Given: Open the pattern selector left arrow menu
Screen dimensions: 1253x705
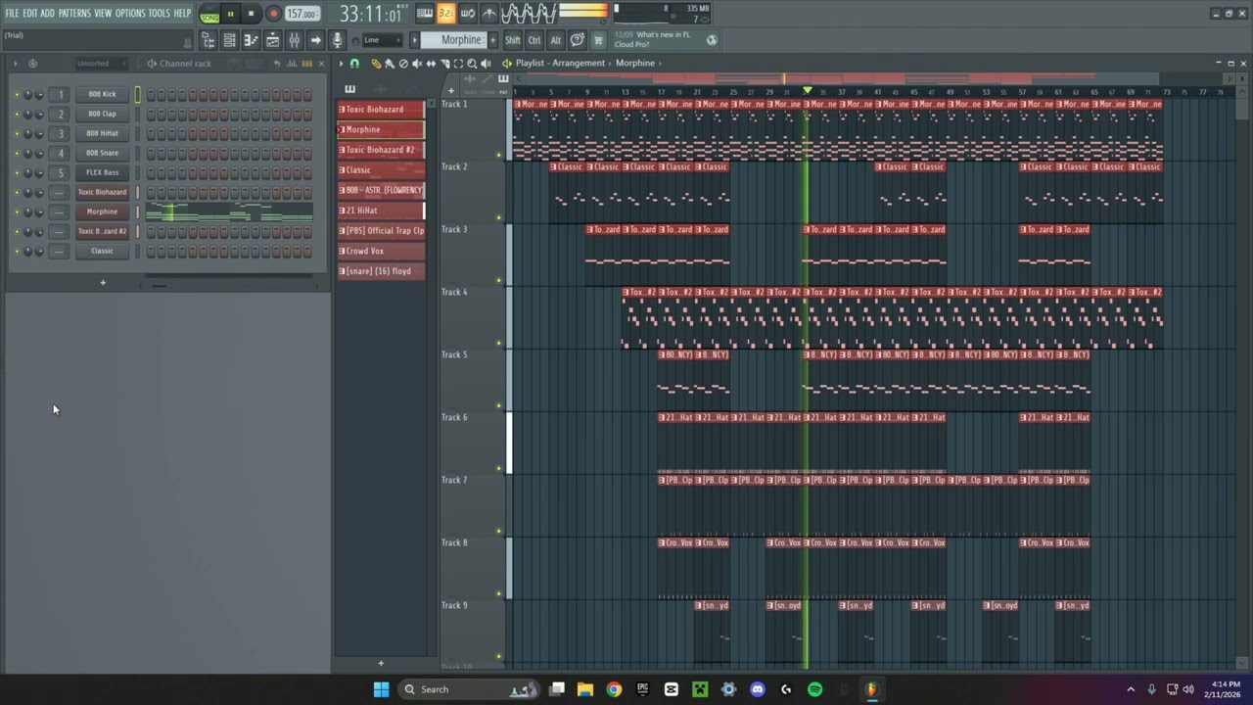Looking at the screenshot, I should click(415, 40).
